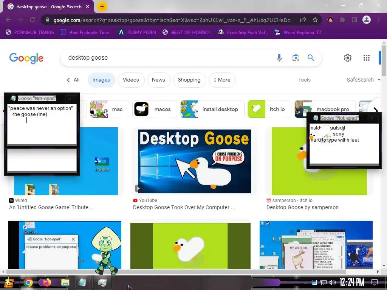Screen dimensions: 387x290
Task: Open Chrome's three-dot menu
Action: [379, 20]
